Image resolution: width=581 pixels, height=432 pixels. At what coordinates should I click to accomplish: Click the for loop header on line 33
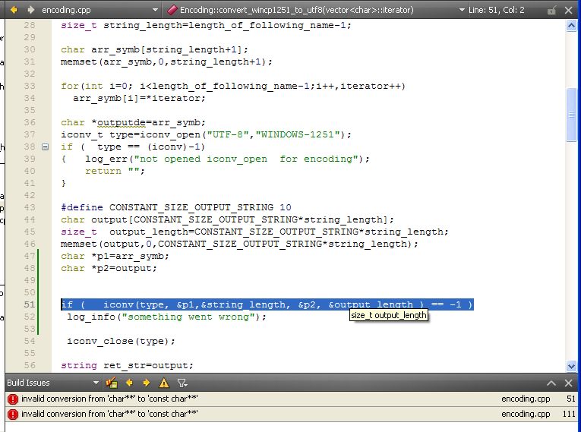[233, 87]
